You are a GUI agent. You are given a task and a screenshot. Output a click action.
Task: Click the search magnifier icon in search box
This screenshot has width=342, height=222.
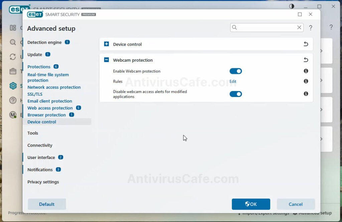pos(234,27)
